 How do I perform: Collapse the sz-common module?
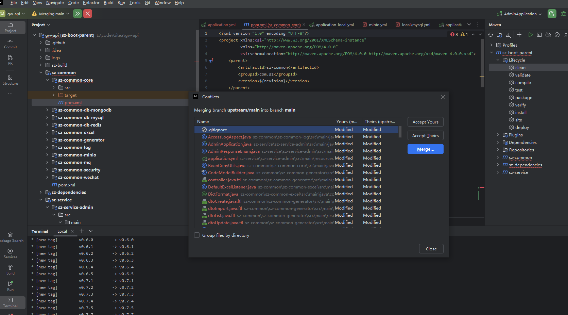coord(41,72)
